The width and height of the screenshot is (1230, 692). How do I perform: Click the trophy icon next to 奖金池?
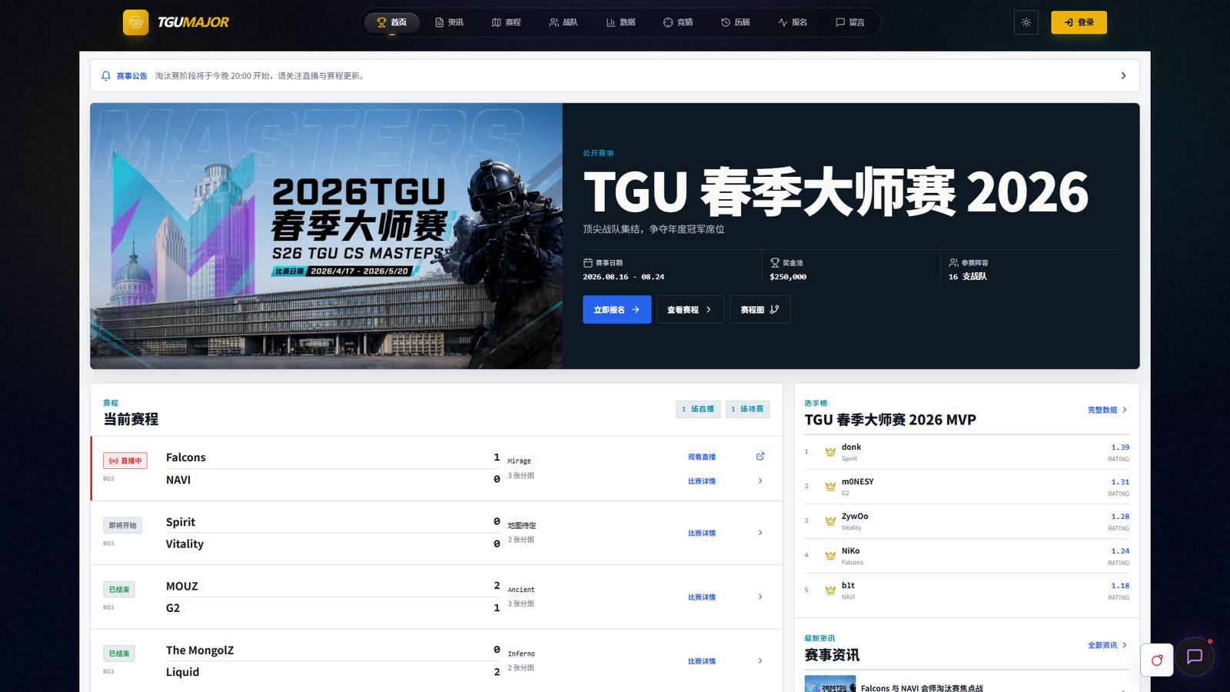[x=775, y=263]
